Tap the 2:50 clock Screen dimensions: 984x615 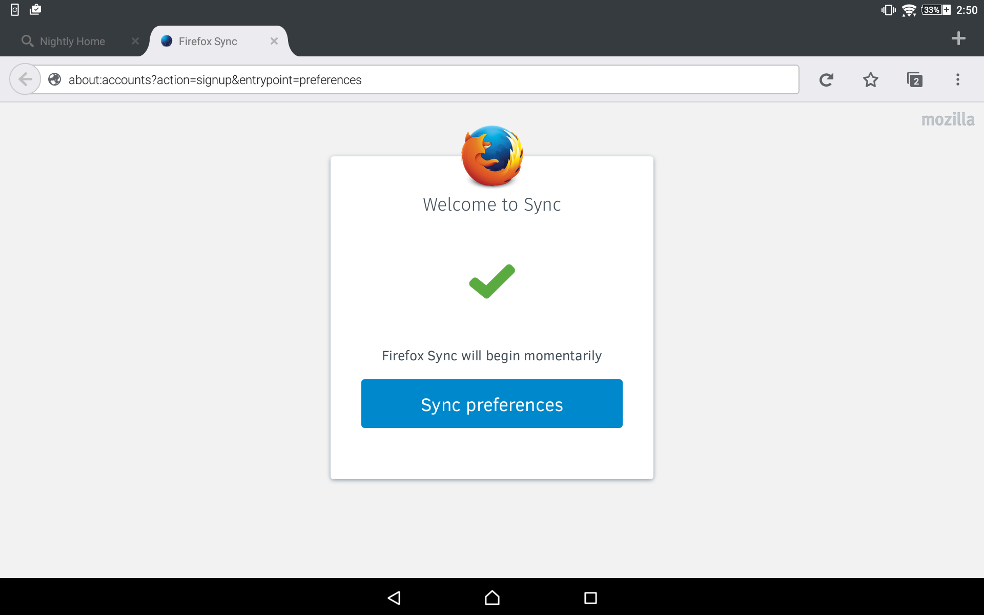(967, 10)
